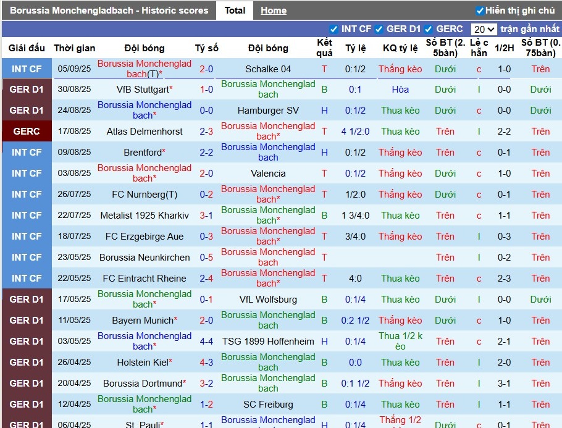The image size is (562, 428).
Task: Open the Valencia team link
Action: coord(267,174)
